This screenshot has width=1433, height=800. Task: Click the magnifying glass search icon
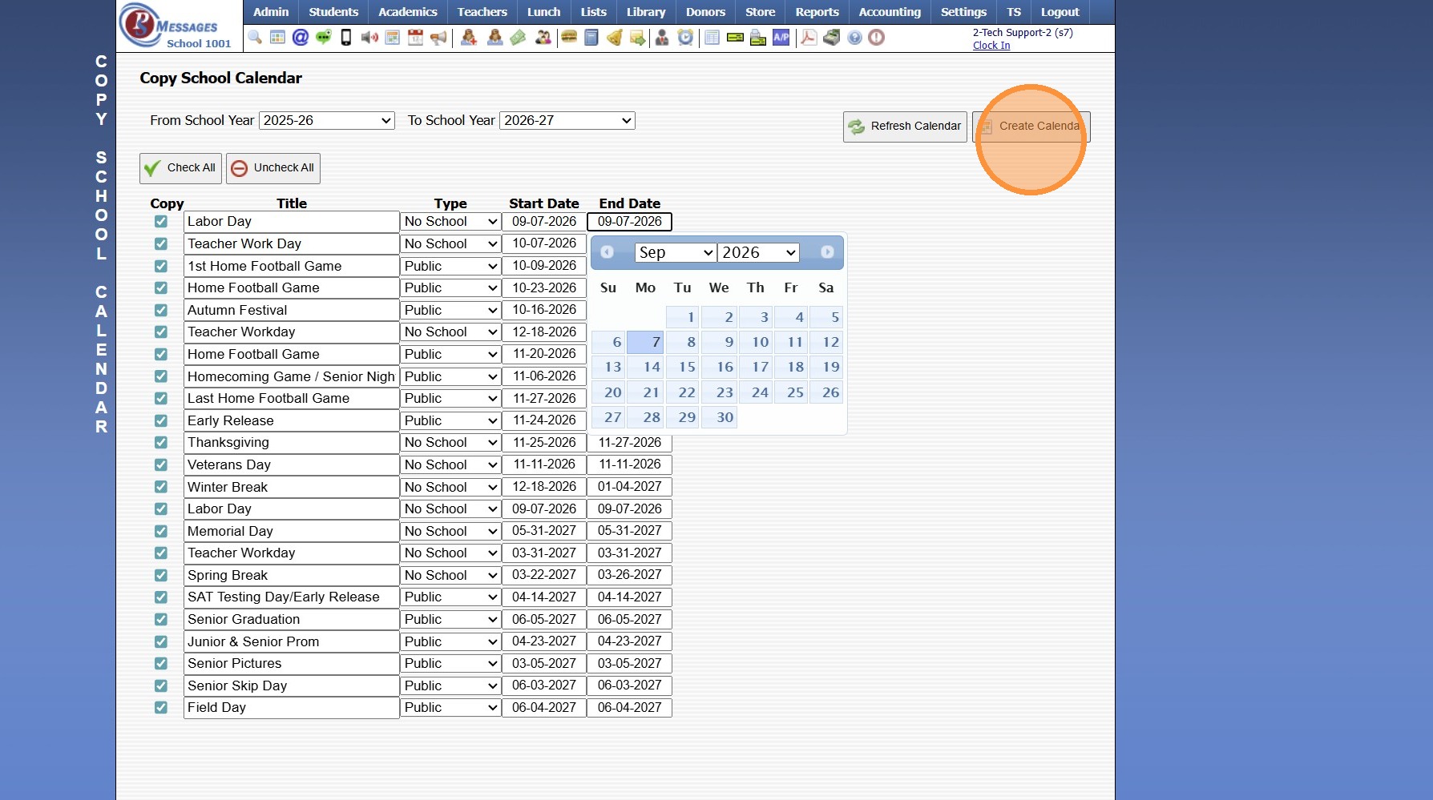click(x=255, y=38)
